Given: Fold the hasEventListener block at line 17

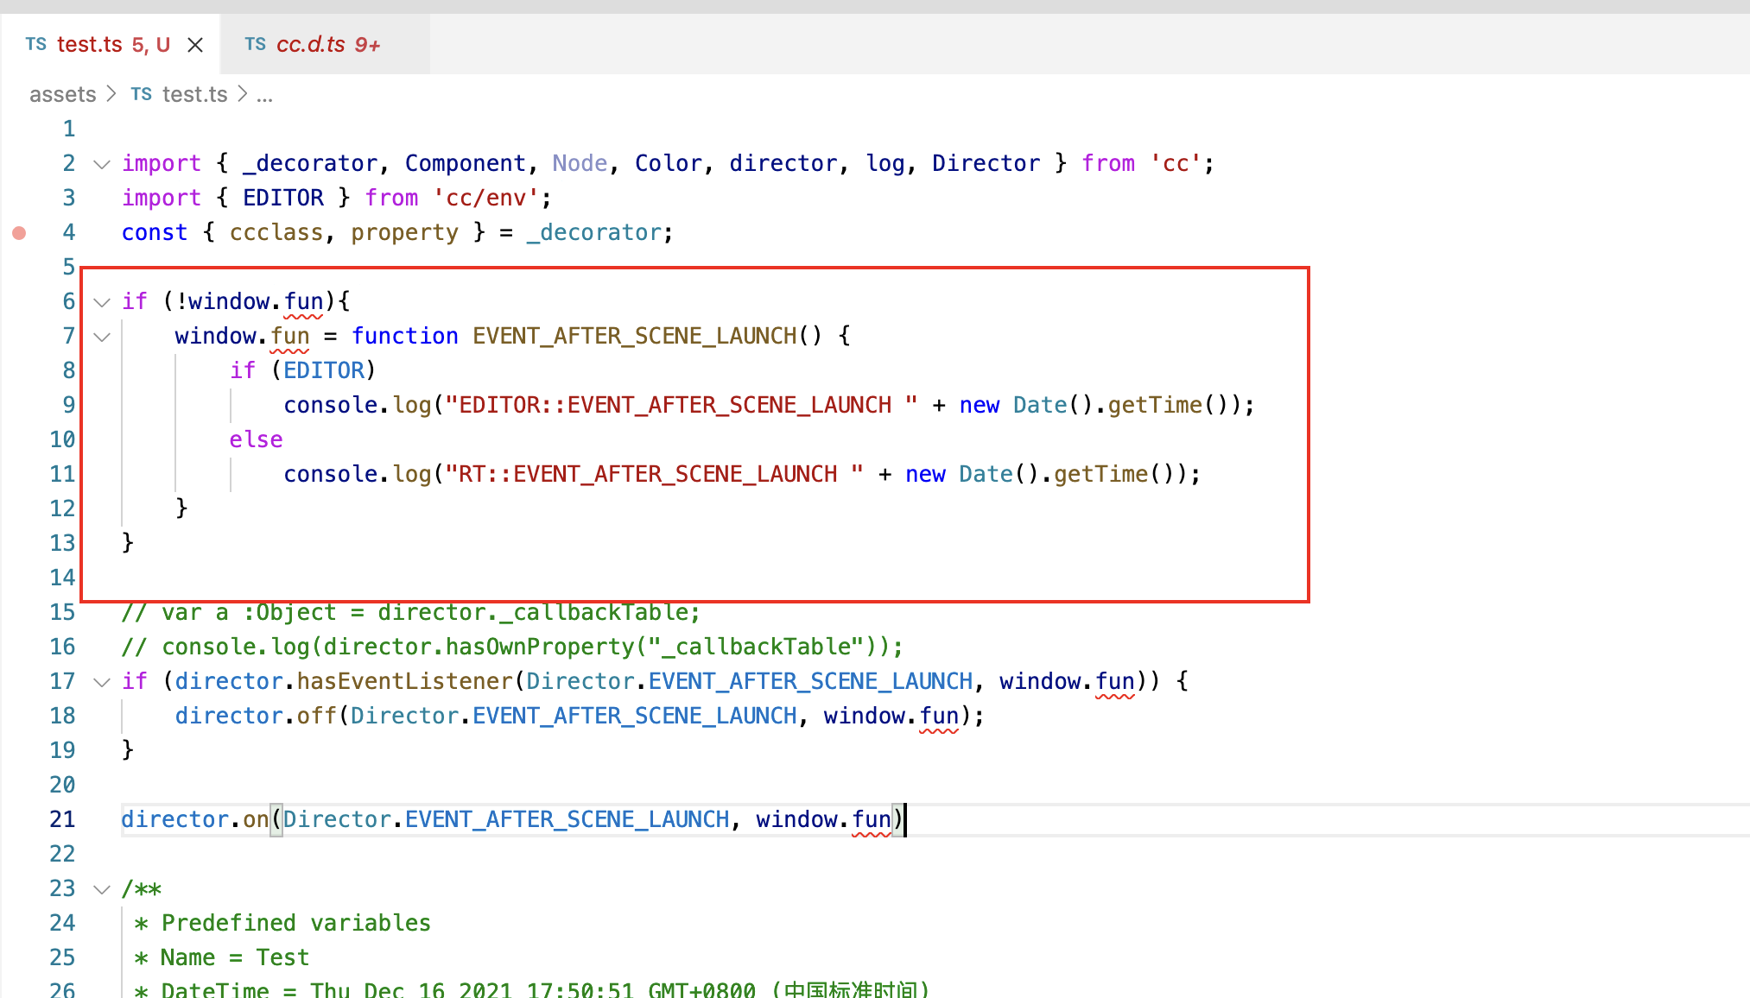Looking at the screenshot, I should pyautogui.click(x=102, y=682).
